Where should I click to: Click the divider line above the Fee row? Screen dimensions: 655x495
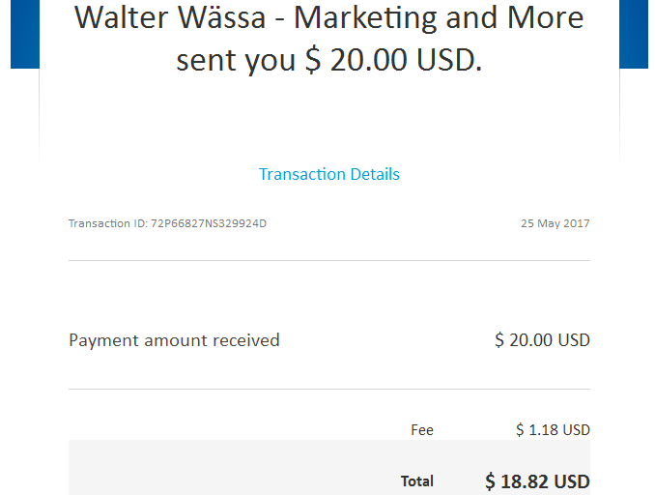pyautogui.click(x=328, y=390)
